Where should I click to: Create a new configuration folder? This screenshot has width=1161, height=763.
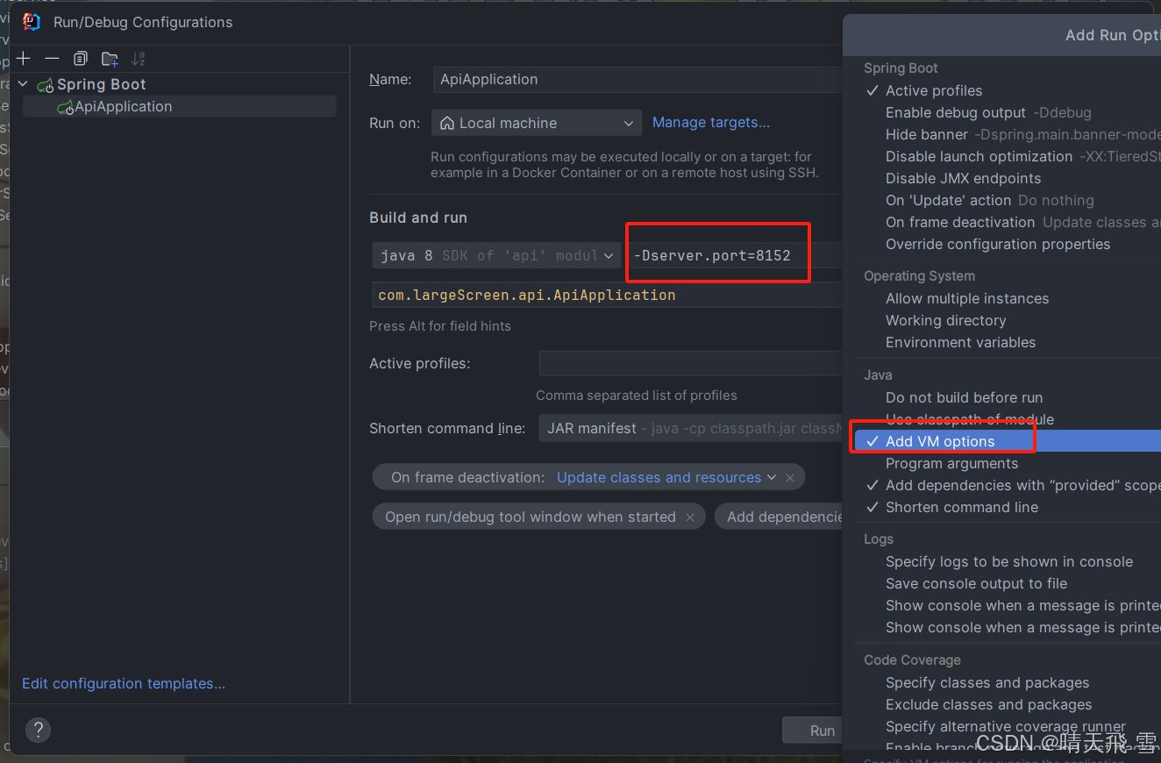(x=110, y=59)
